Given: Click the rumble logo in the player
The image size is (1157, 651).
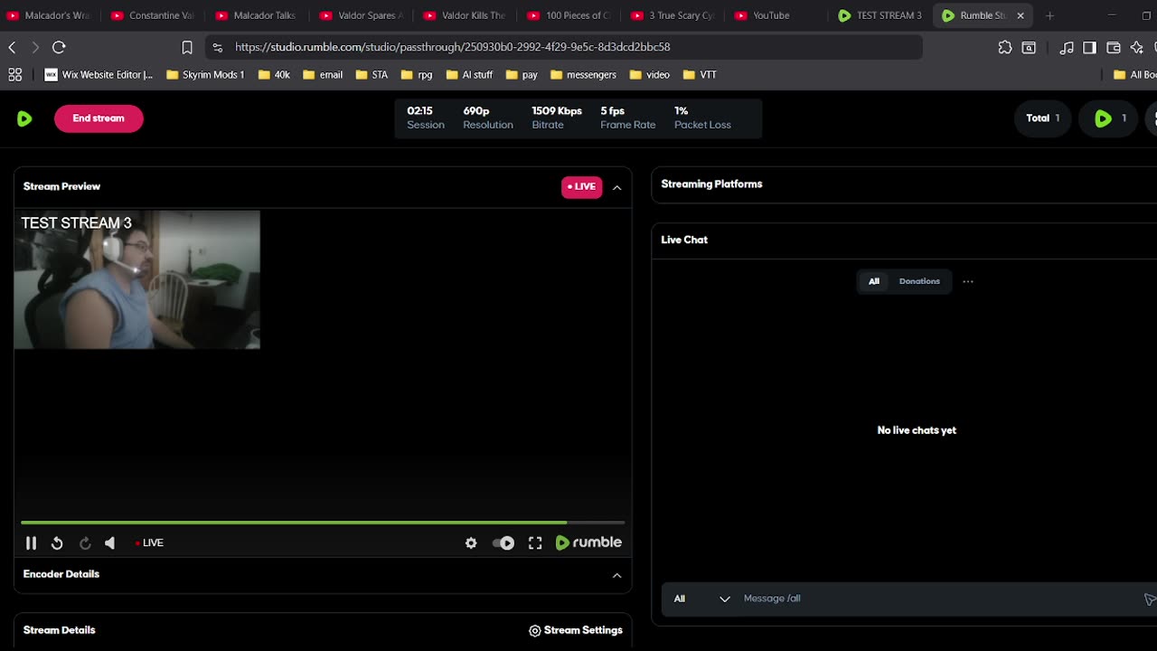Looking at the screenshot, I should (588, 542).
